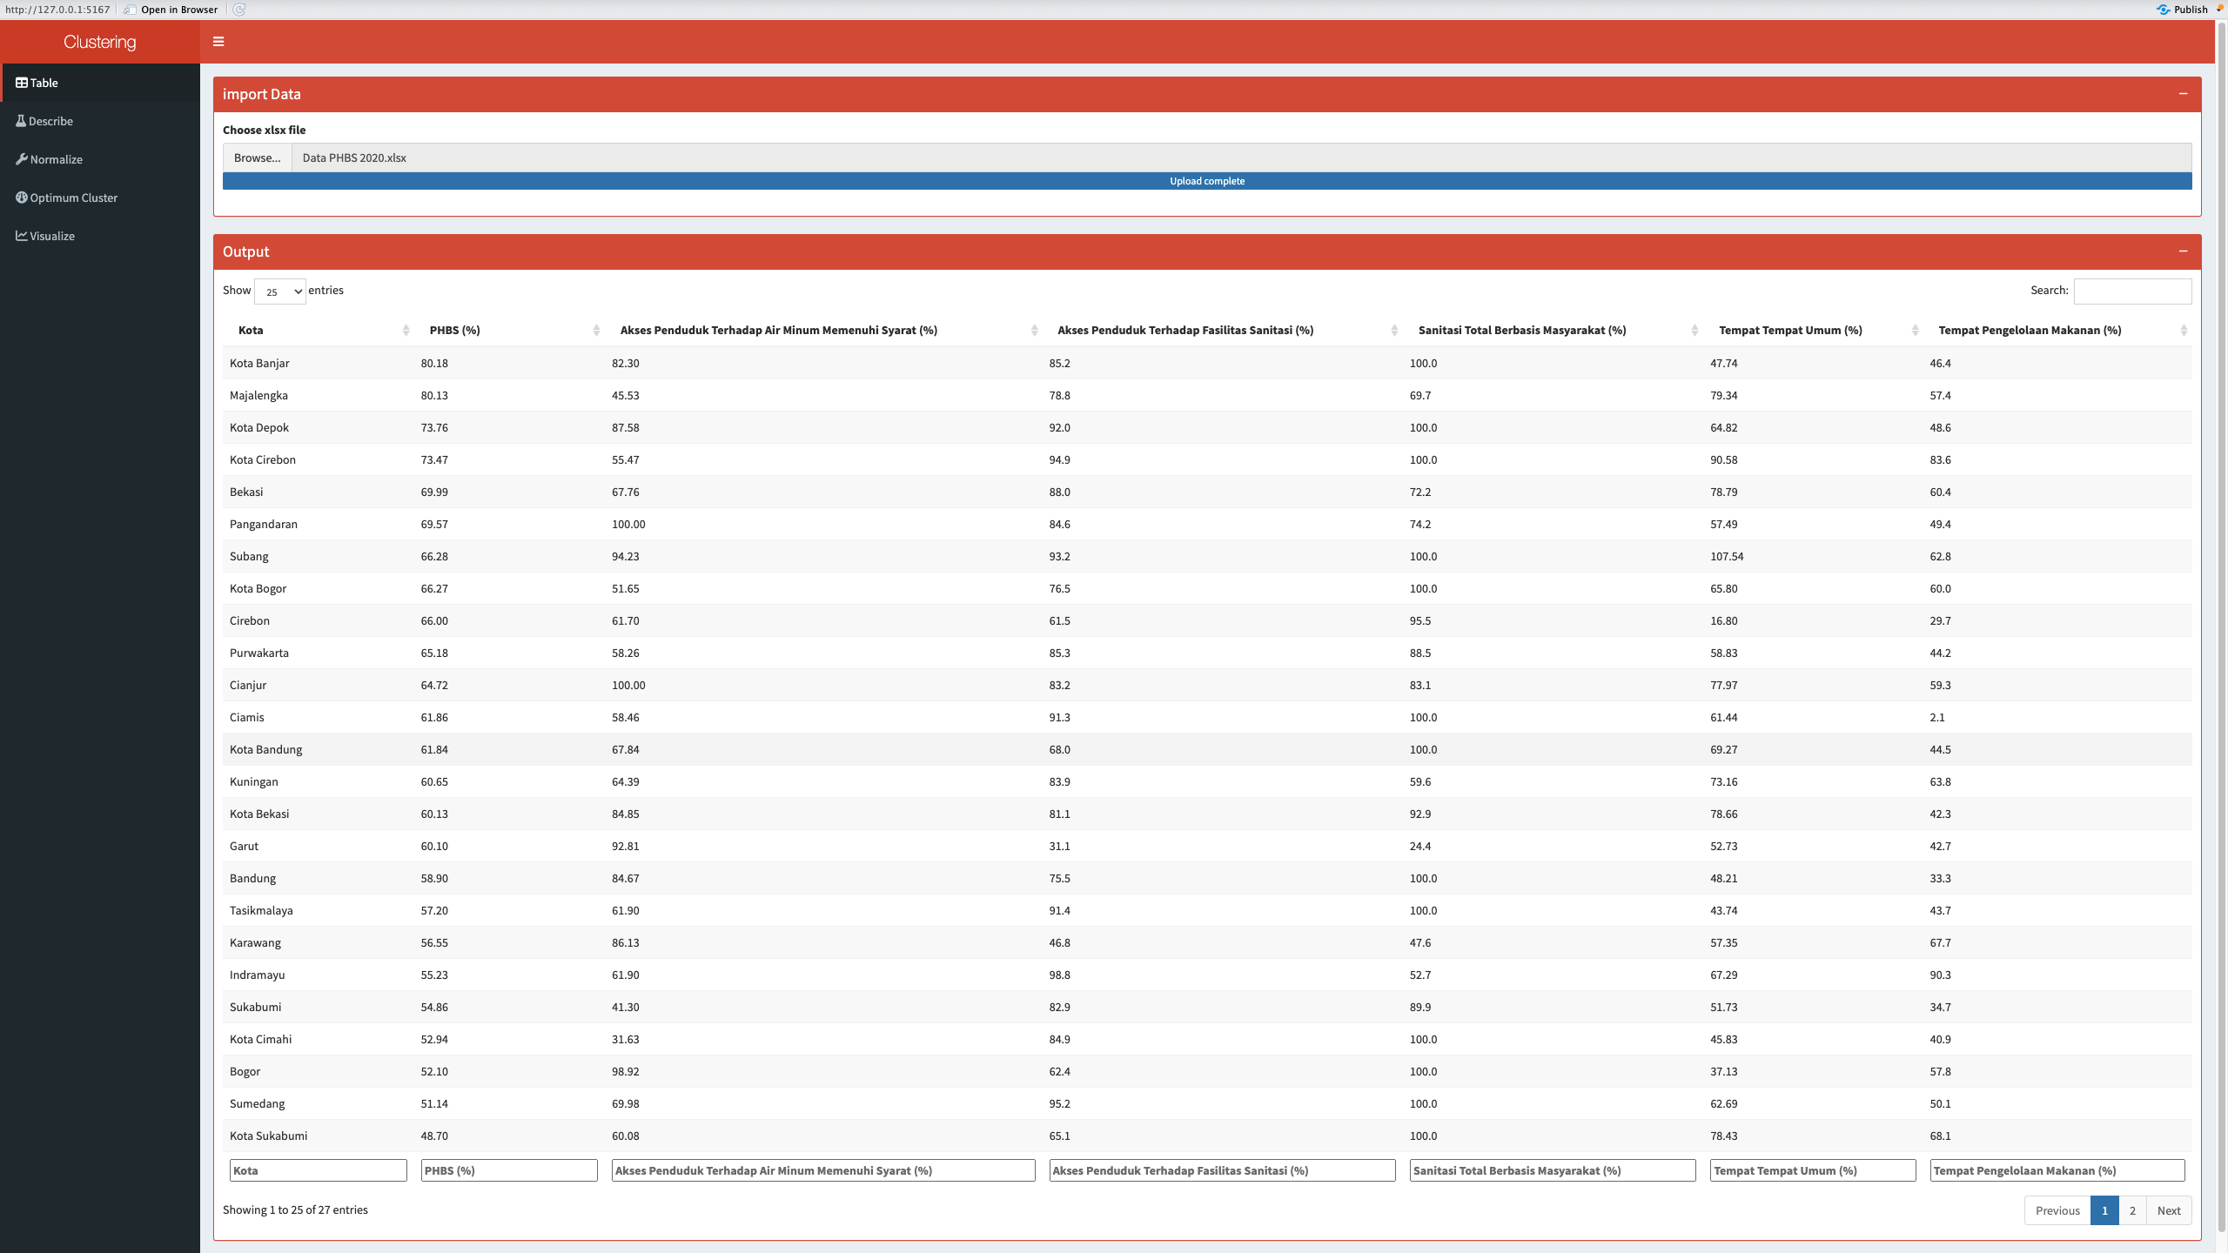Open the Show entries dropdown

(279, 291)
